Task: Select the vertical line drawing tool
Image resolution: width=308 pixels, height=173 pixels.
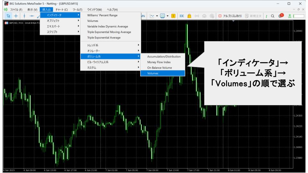Action: [24, 16]
